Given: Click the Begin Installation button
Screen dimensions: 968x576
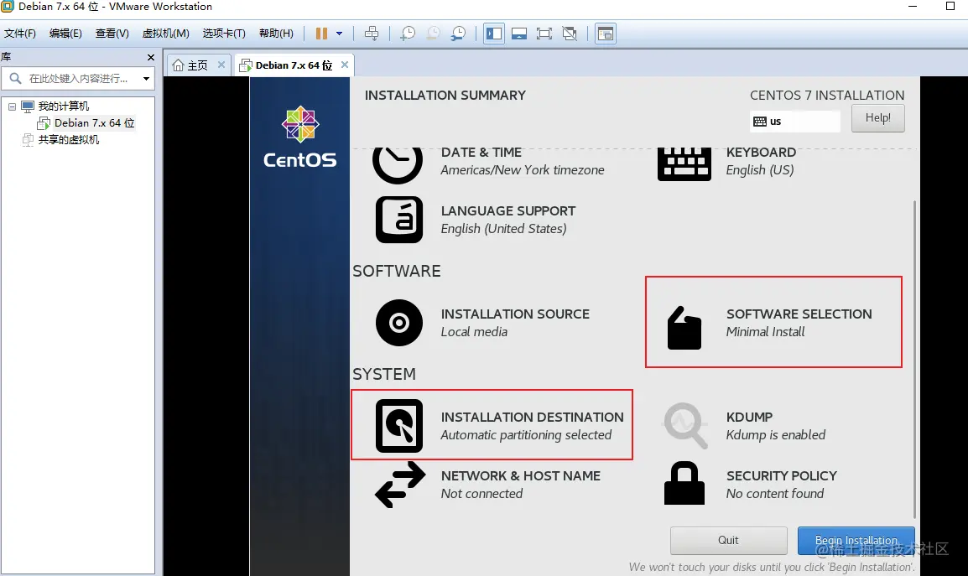Looking at the screenshot, I should 856,540.
